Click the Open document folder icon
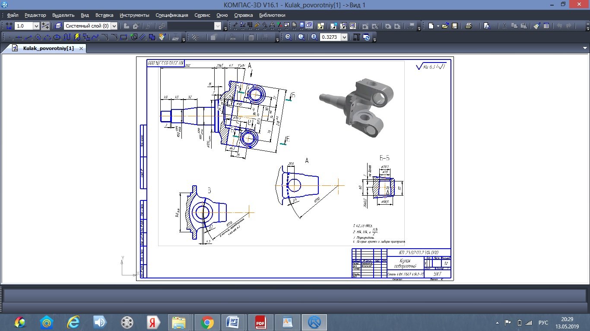Viewport: 590px width, 331px height. (x=445, y=26)
